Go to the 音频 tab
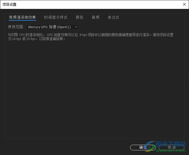The height and width of the screenshot is (155, 189). click(x=95, y=18)
